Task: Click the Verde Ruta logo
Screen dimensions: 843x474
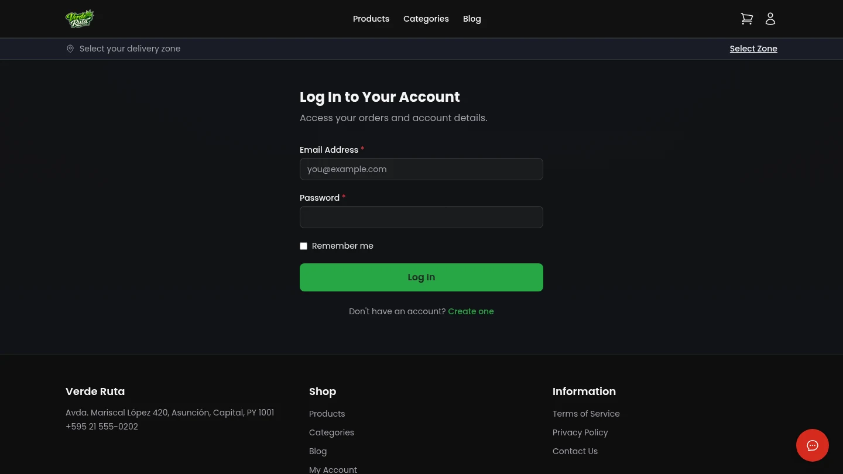Action: [80, 18]
